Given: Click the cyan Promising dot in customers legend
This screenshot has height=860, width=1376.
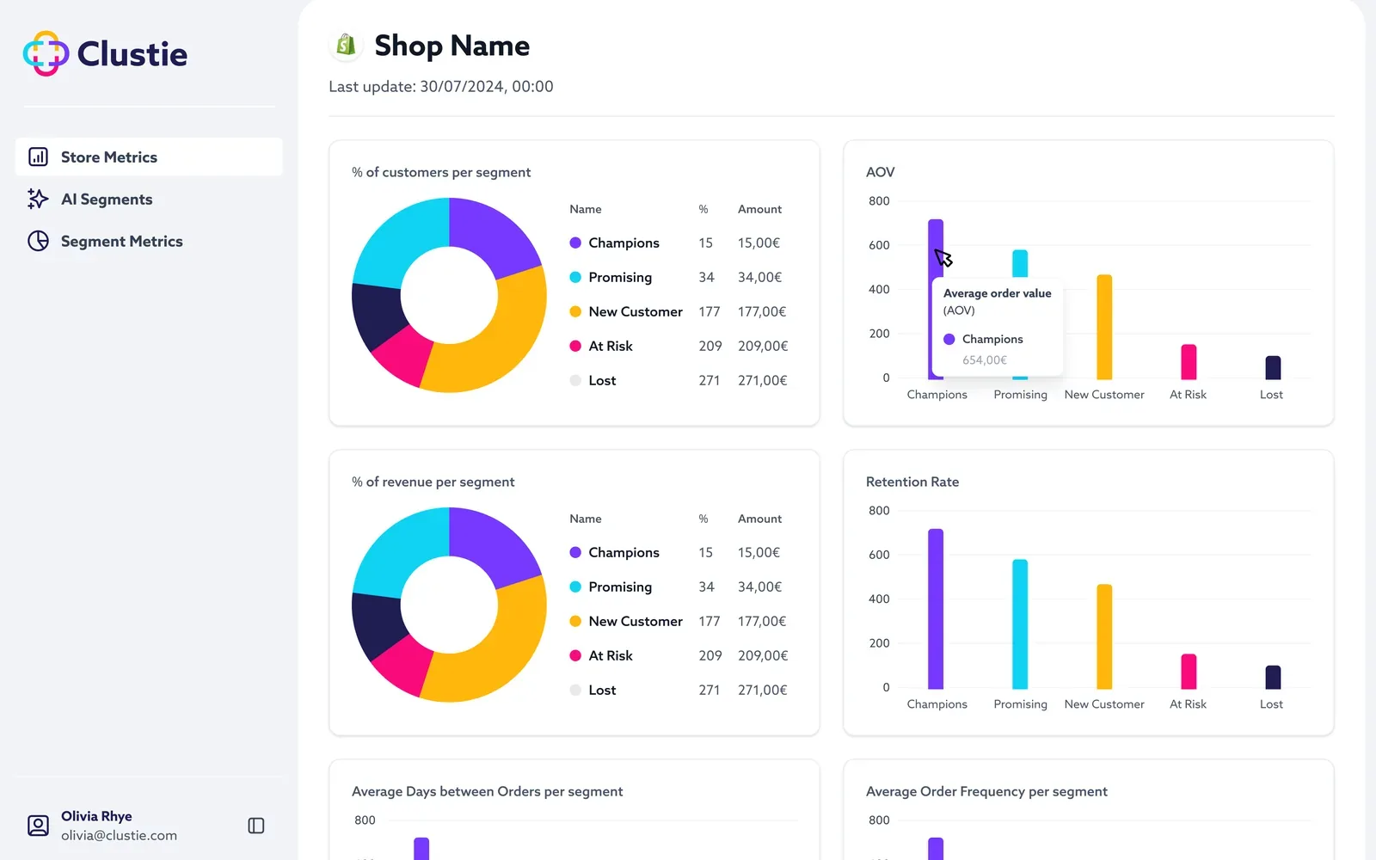Looking at the screenshot, I should (575, 277).
